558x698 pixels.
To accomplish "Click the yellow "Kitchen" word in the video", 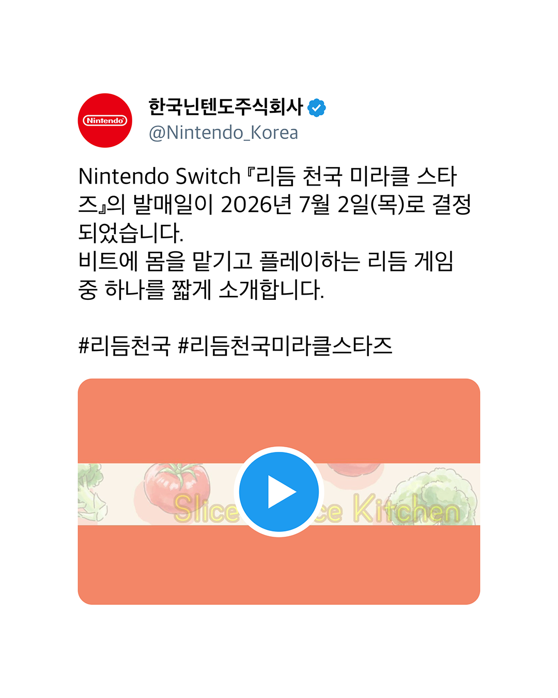I will pyautogui.click(x=407, y=509).
